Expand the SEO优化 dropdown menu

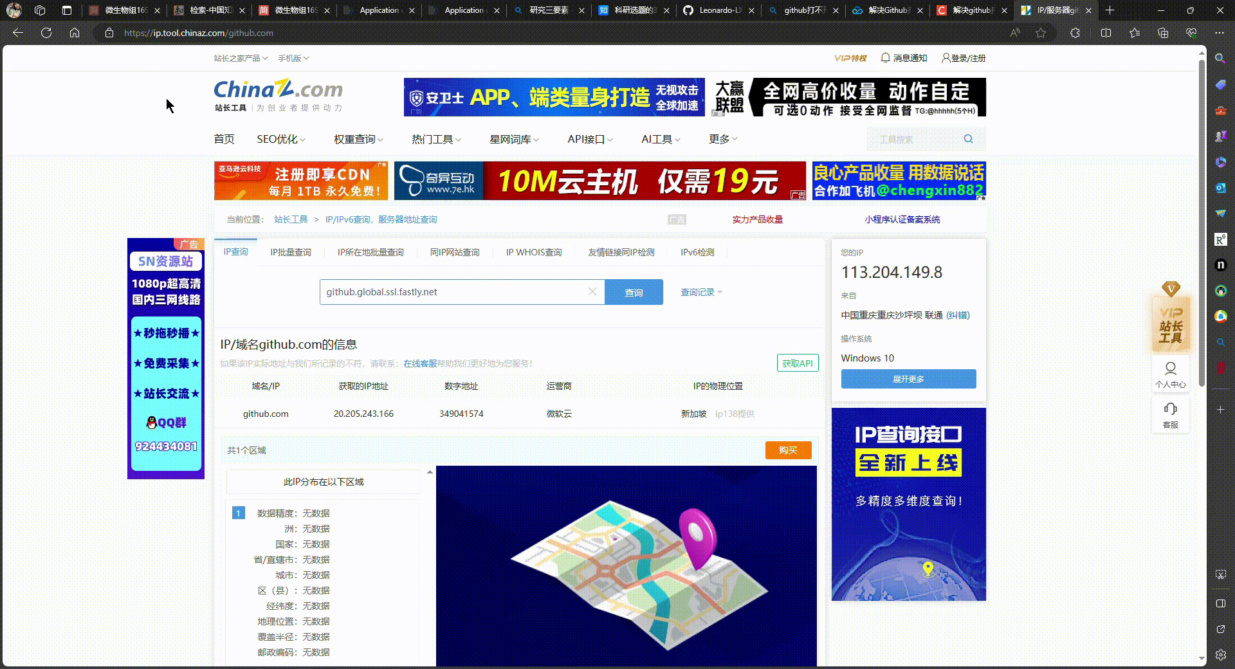(281, 139)
